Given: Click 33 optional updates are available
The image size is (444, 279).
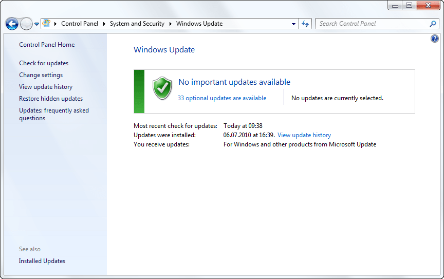Looking at the screenshot, I should click(x=222, y=98).
